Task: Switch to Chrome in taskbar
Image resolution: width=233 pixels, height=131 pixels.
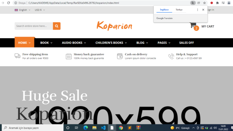Action: coord(121,128)
